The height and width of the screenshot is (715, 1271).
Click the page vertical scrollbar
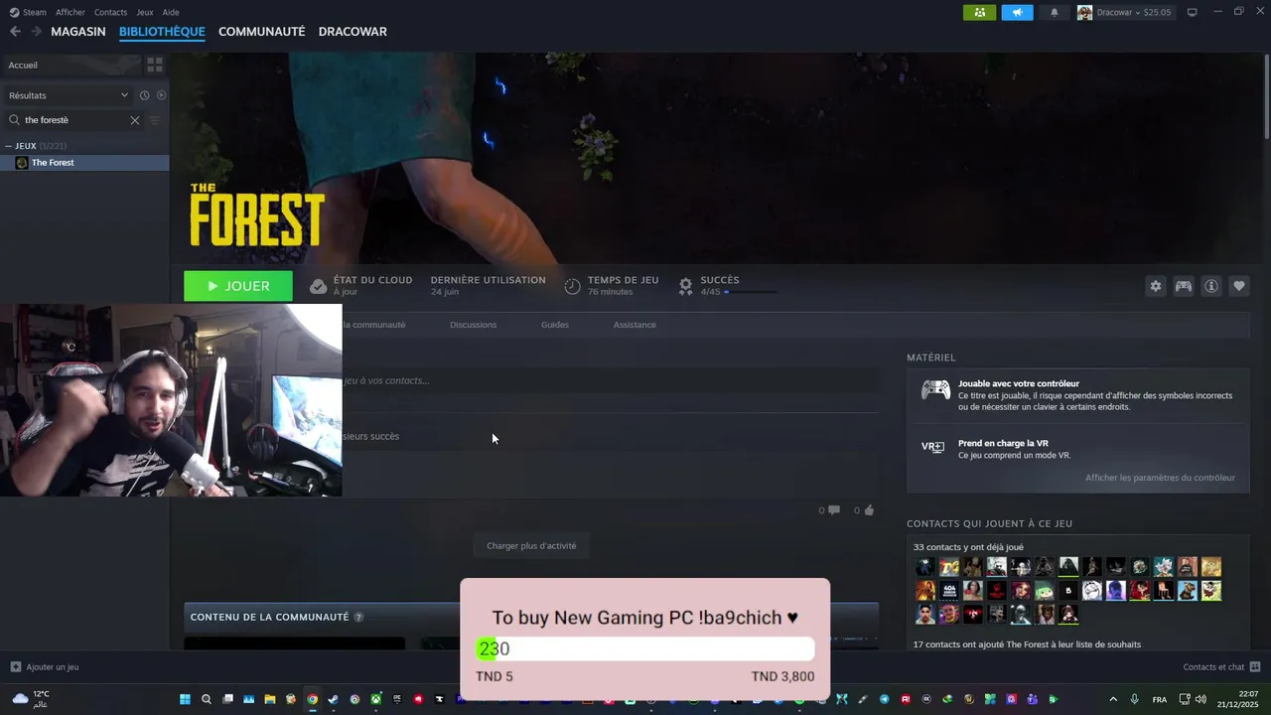pos(1266,94)
